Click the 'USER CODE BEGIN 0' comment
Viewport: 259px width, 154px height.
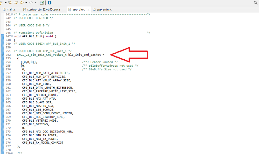pyautogui.click(x=33, y=18)
